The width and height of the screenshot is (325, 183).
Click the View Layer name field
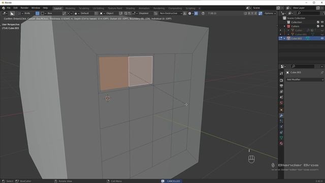(304, 8)
